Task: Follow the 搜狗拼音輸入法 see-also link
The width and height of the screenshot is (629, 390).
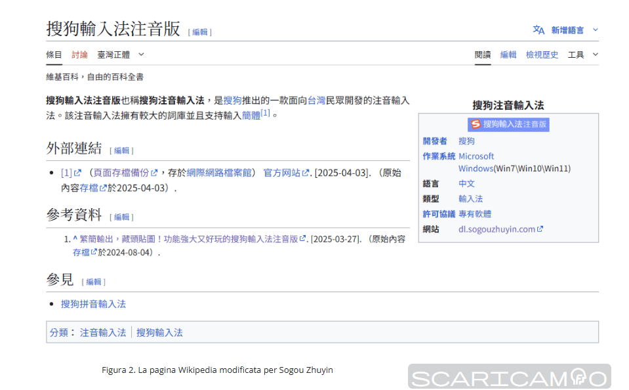Action: [x=94, y=304]
